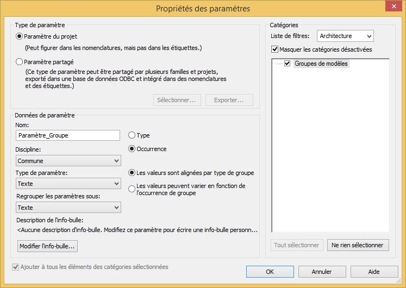This screenshot has height=288, width=406.
Task: Open help with the 'Aide' button
Action: [x=374, y=271]
